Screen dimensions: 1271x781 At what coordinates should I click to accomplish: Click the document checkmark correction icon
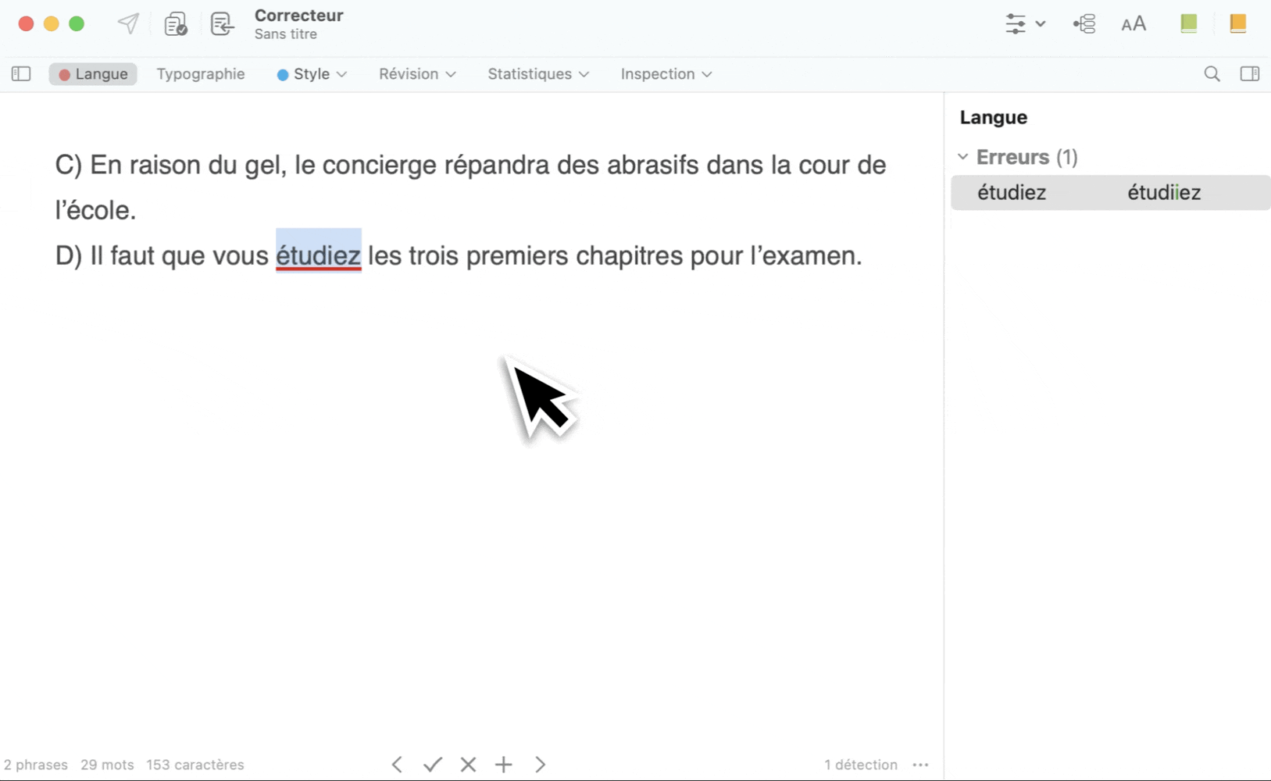click(176, 24)
